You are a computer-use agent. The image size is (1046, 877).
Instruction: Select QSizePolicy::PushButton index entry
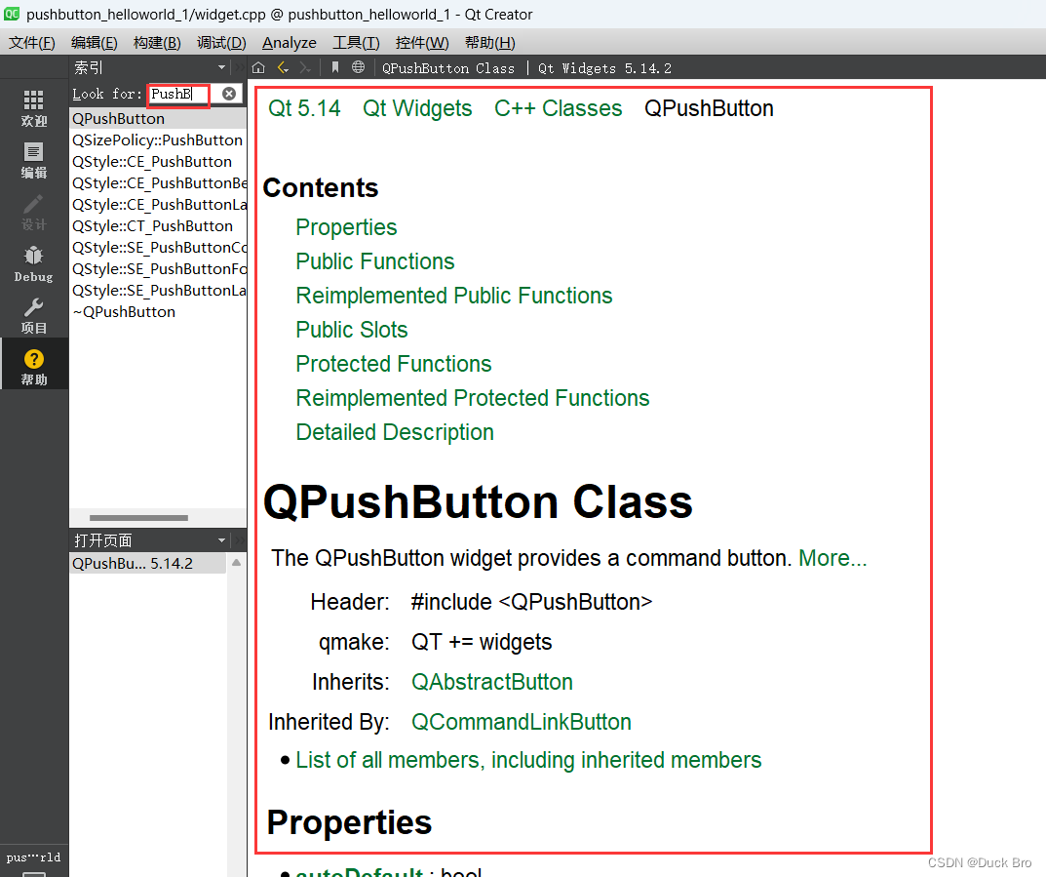(x=158, y=140)
